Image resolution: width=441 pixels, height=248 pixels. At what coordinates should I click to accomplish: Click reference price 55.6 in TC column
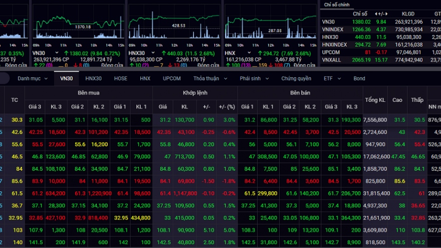click(17, 144)
